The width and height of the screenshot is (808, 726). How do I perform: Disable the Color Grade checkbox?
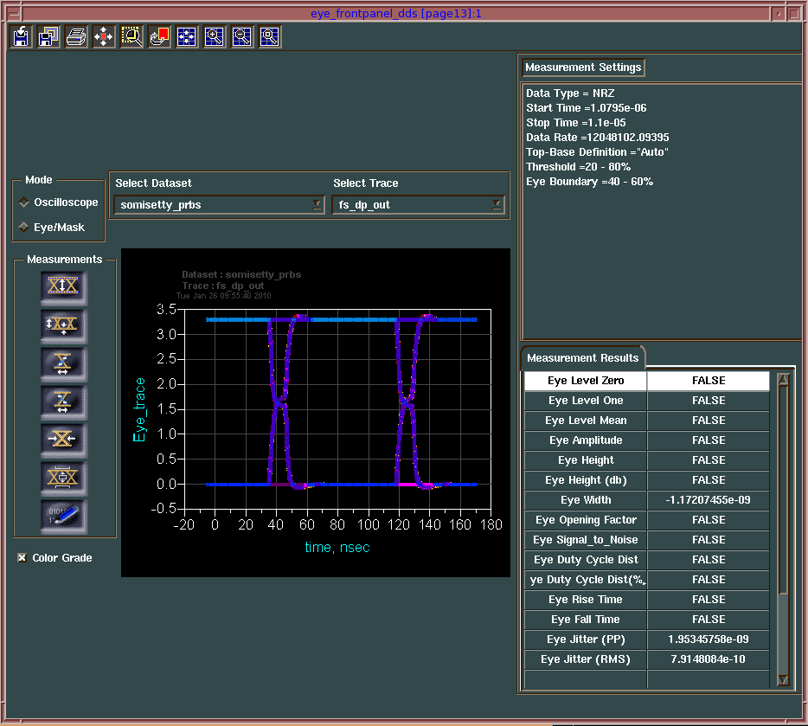[x=21, y=558]
